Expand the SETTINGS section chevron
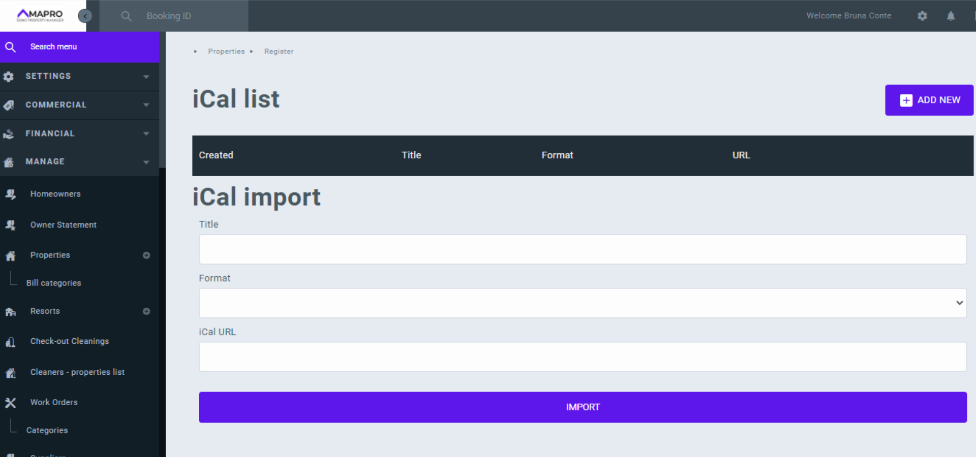This screenshot has height=457, width=976. point(146,77)
